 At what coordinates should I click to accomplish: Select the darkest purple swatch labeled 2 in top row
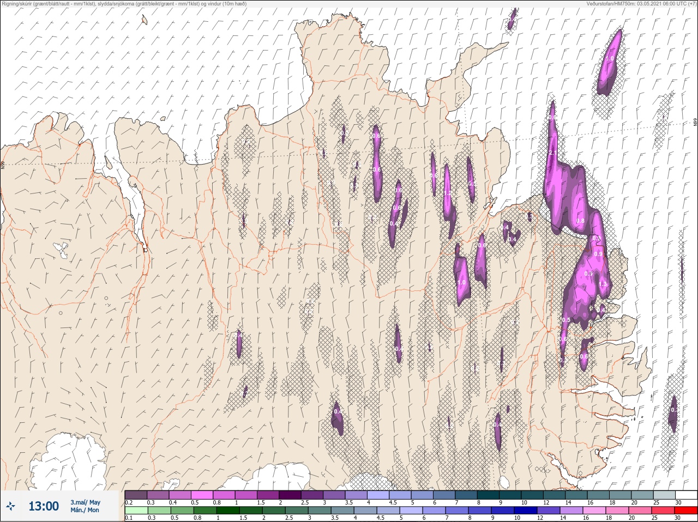[x=290, y=495]
